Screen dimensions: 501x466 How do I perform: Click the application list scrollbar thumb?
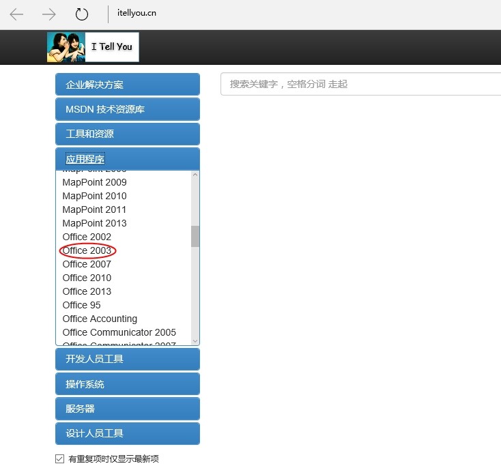point(195,236)
